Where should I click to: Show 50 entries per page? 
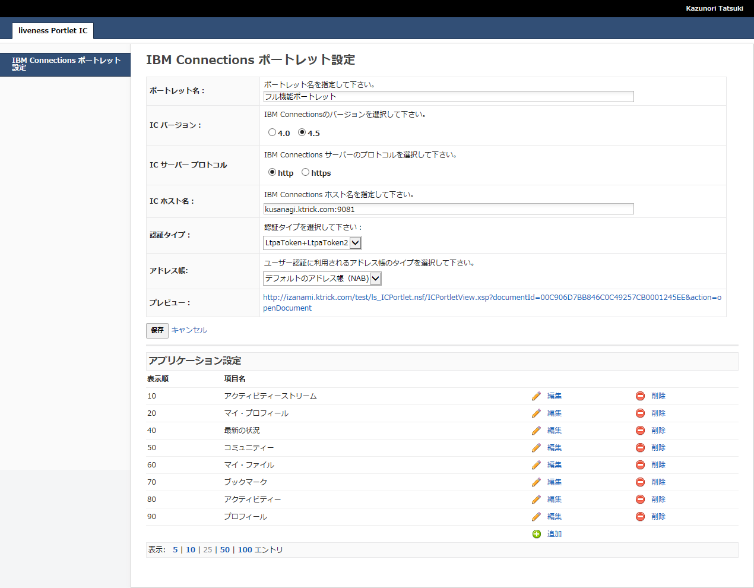[225, 550]
